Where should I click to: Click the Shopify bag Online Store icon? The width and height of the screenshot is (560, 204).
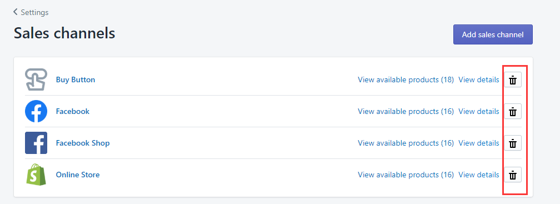pos(36,175)
